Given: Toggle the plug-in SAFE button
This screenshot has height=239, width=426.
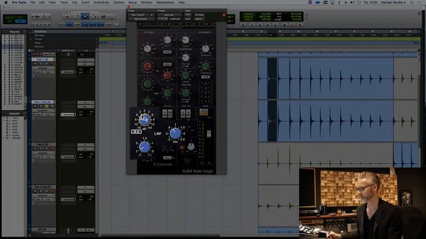Looking at the screenshot, I should click(x=188, y=19).
